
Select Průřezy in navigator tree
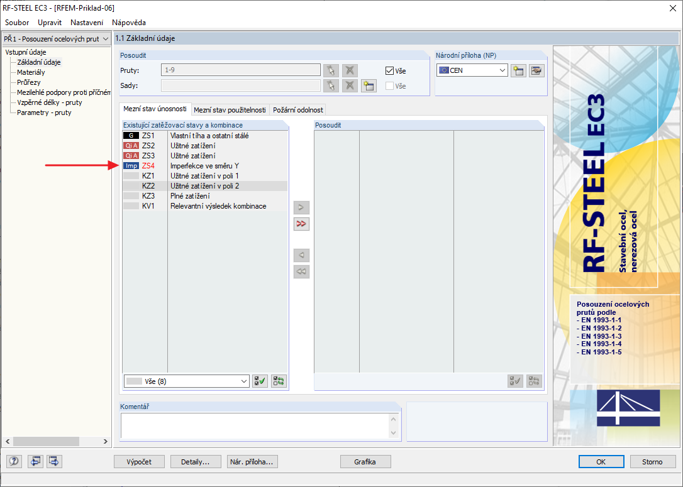29,82
